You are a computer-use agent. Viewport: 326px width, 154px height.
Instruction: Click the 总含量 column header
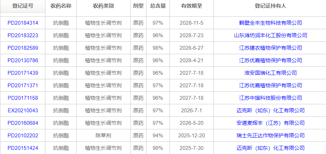pos(158,6)
